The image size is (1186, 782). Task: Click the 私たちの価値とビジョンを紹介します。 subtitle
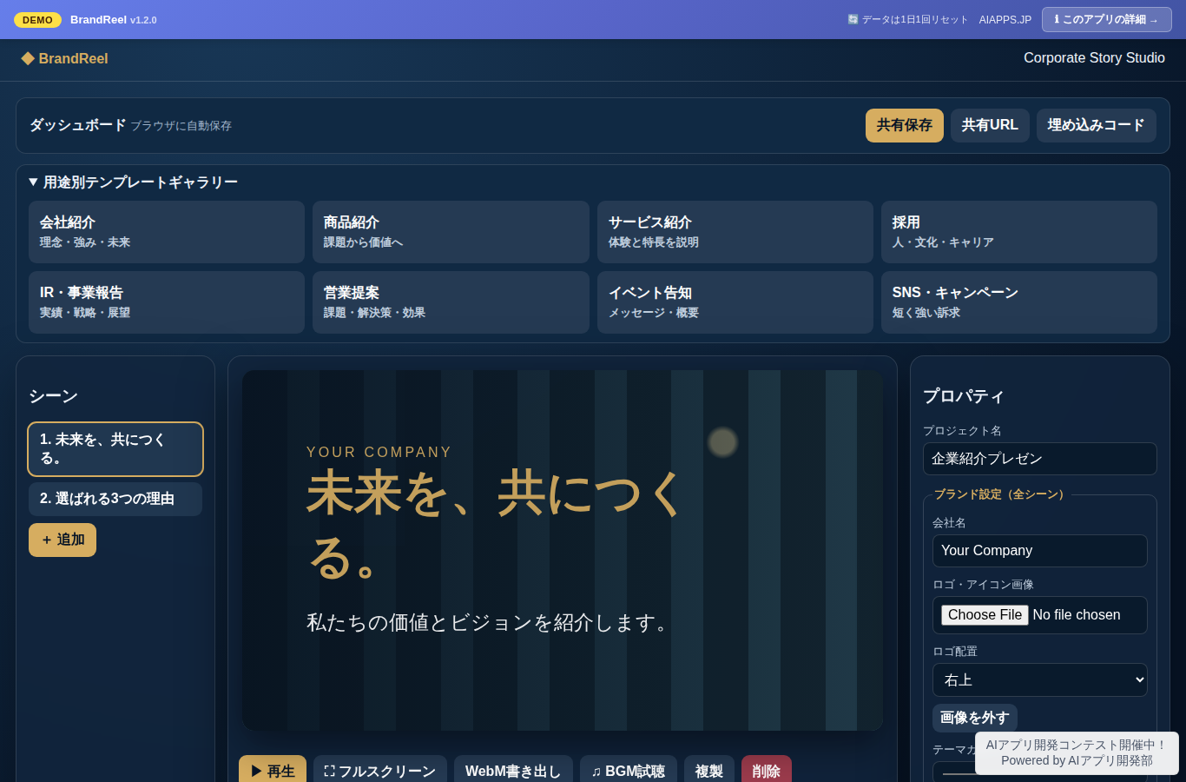coord(490,622)
